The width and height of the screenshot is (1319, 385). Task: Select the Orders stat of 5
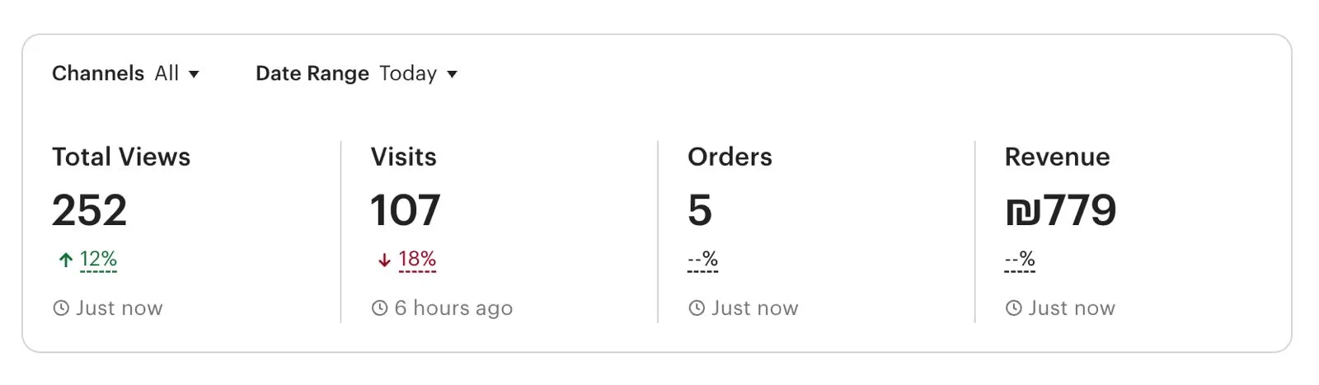(x=699, y=210)
